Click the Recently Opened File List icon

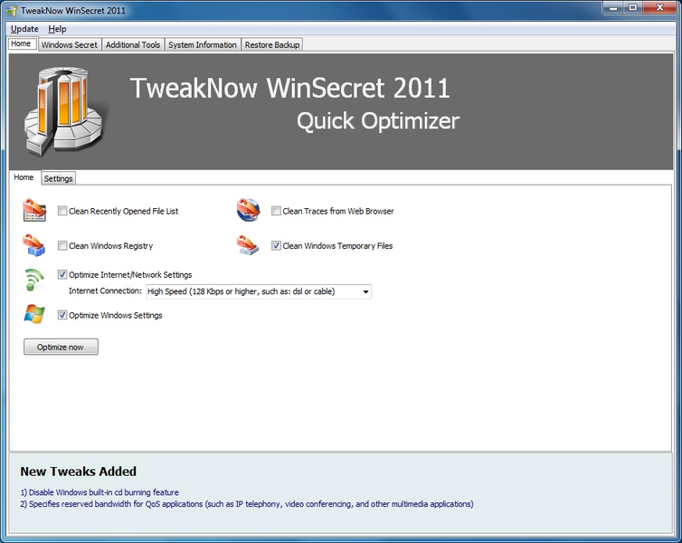(34, 211)
